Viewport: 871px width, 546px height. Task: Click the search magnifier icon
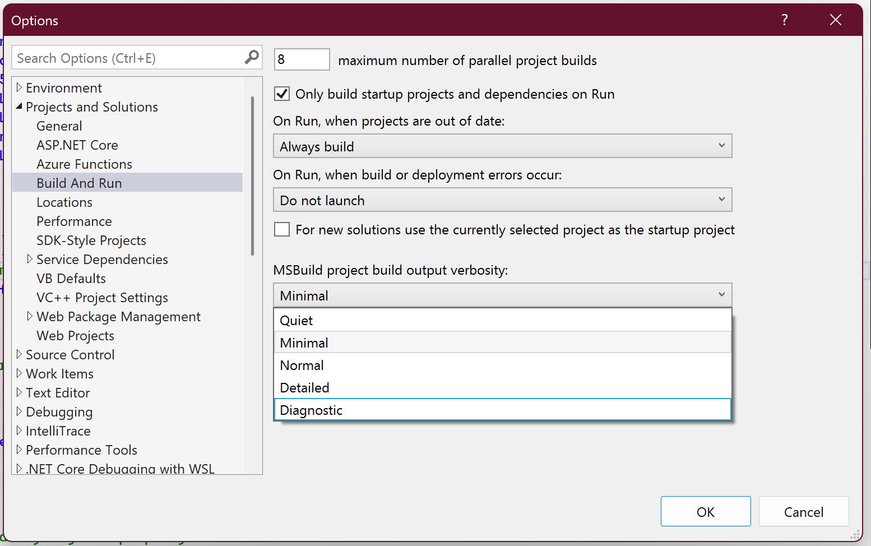(x=251, y=57)
